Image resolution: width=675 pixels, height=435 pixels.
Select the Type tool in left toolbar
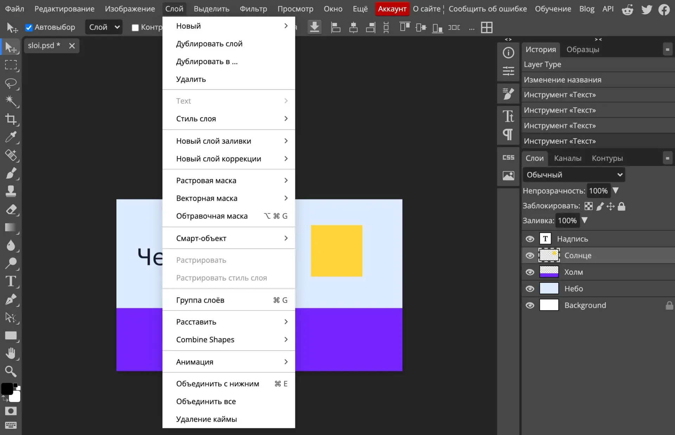tap(11, 281)
